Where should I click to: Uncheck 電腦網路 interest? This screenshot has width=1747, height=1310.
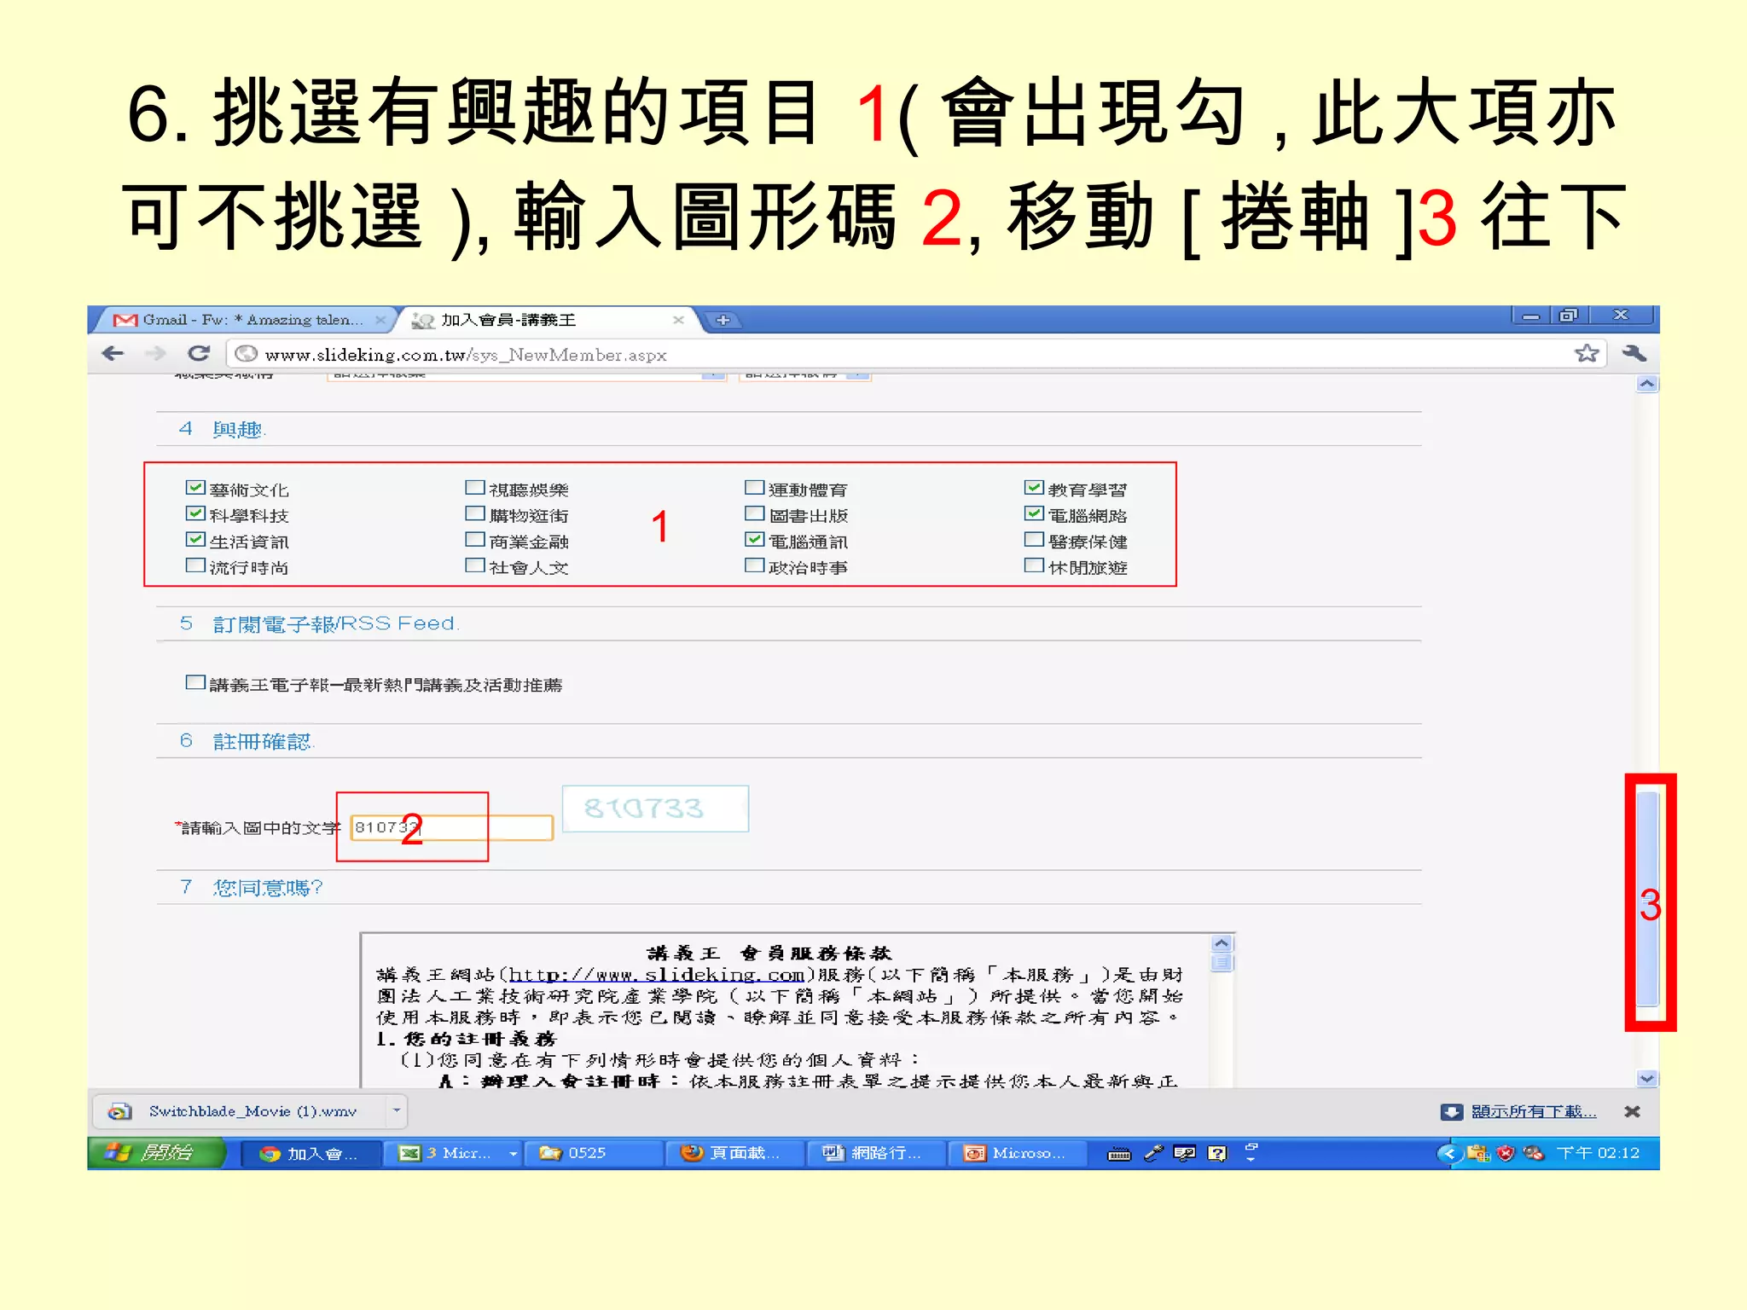tap(1034, 513)
